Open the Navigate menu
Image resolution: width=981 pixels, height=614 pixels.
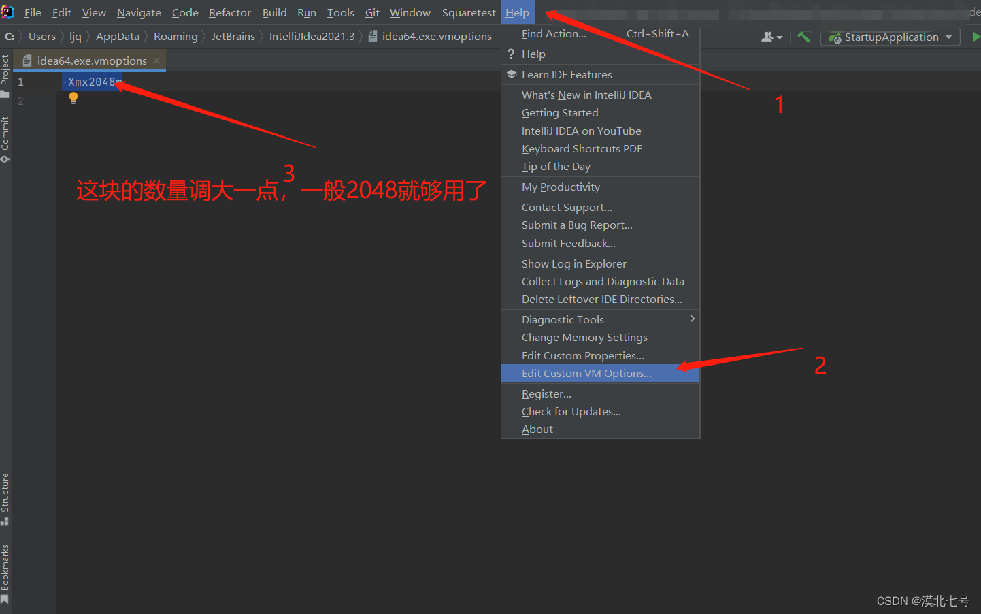[x=139, y=12]
